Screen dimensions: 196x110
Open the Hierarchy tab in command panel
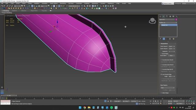[x=167, y=16]
